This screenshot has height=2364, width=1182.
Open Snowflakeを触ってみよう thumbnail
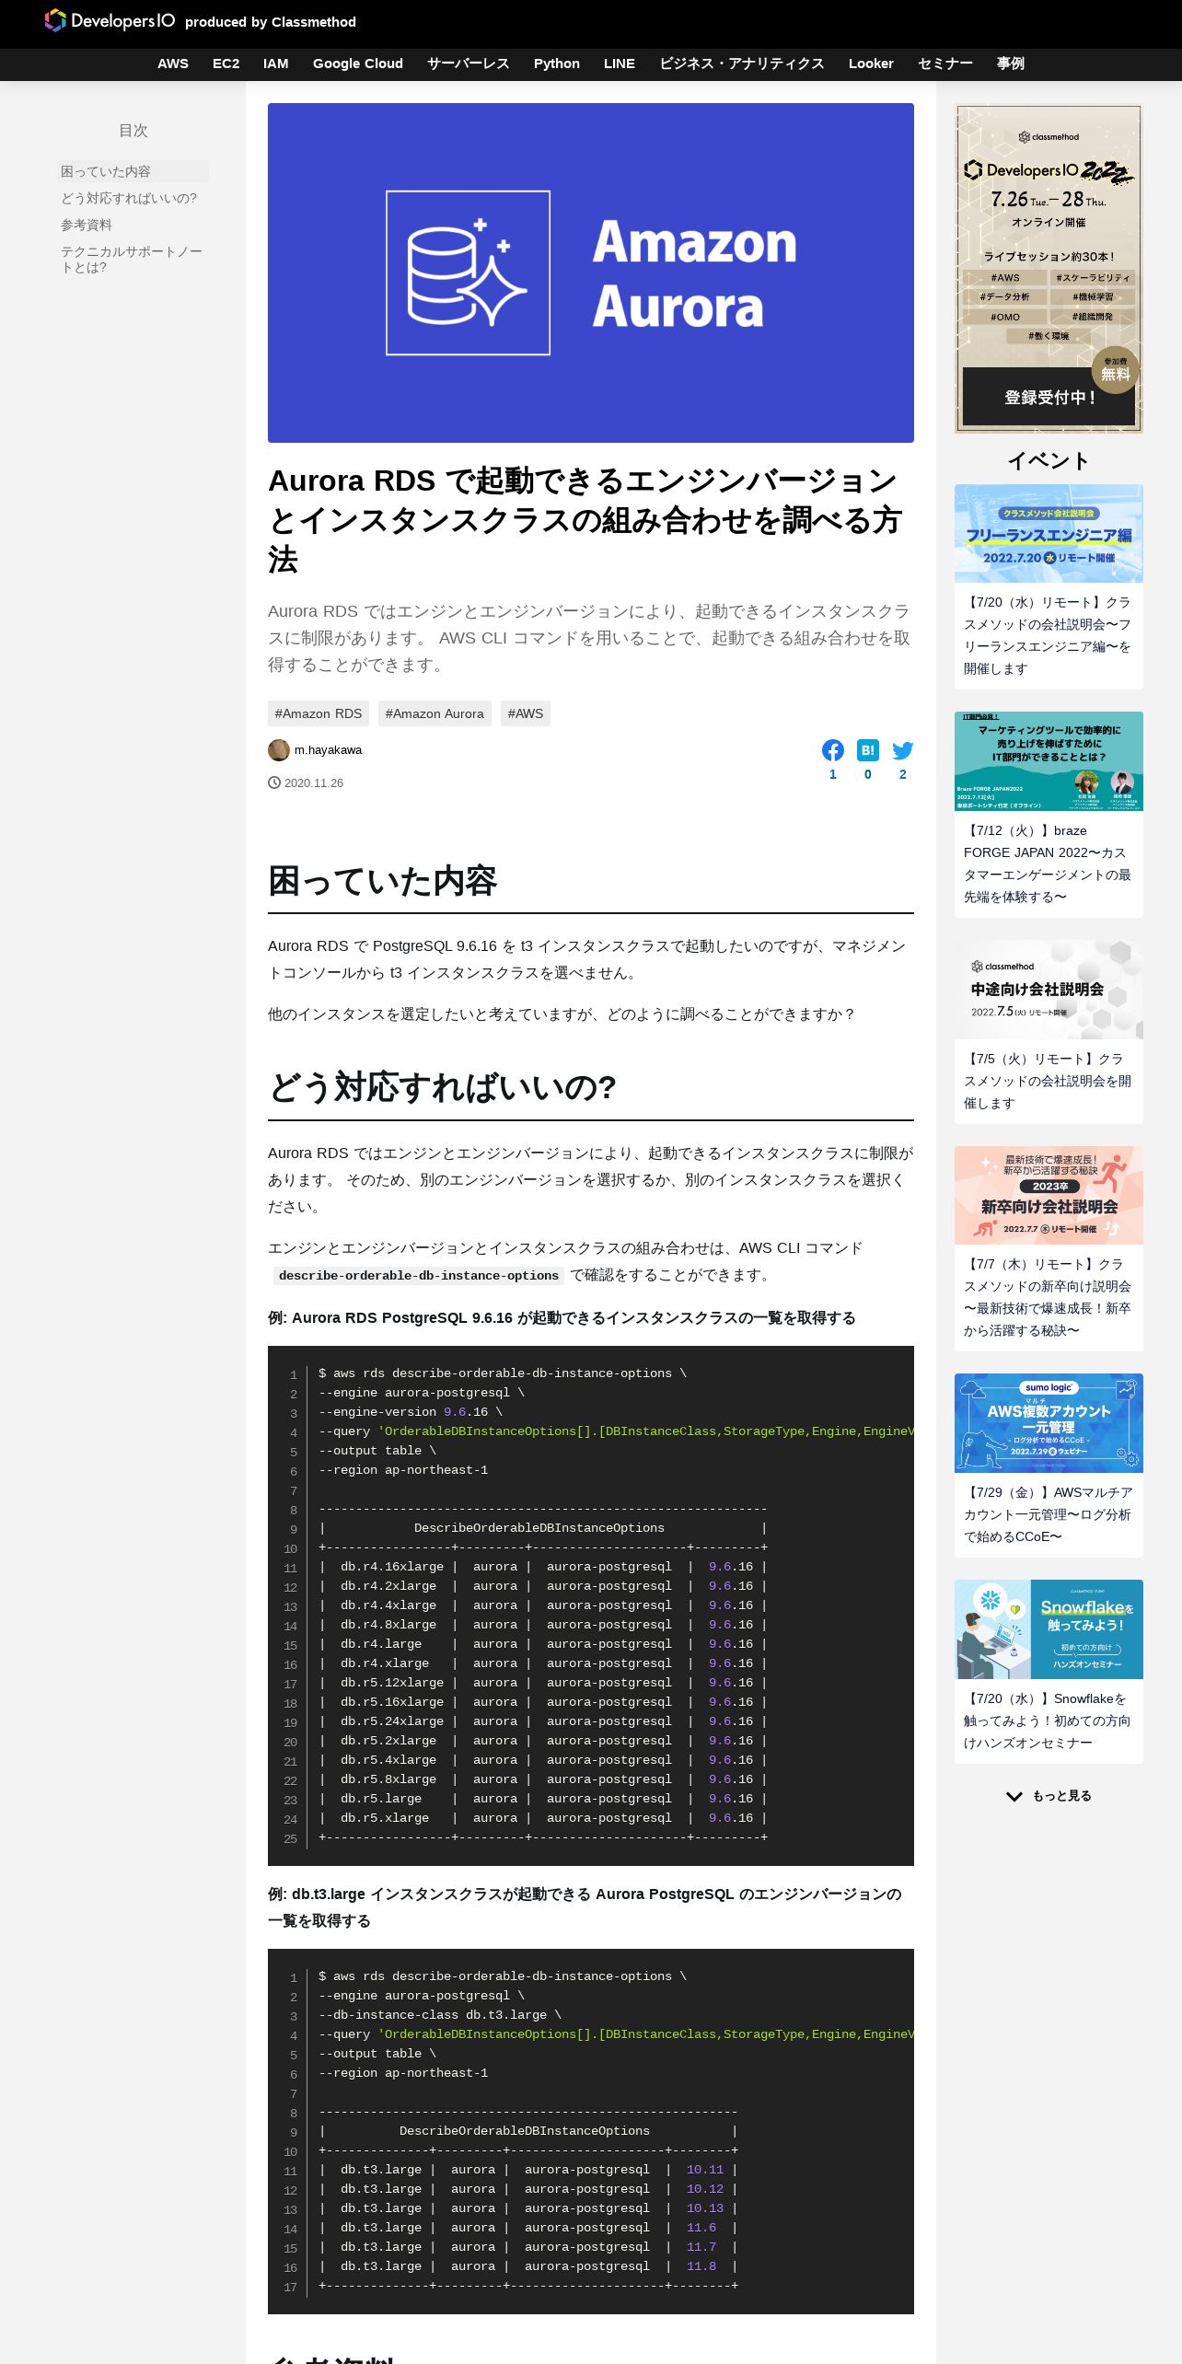coord(1049,1629)
